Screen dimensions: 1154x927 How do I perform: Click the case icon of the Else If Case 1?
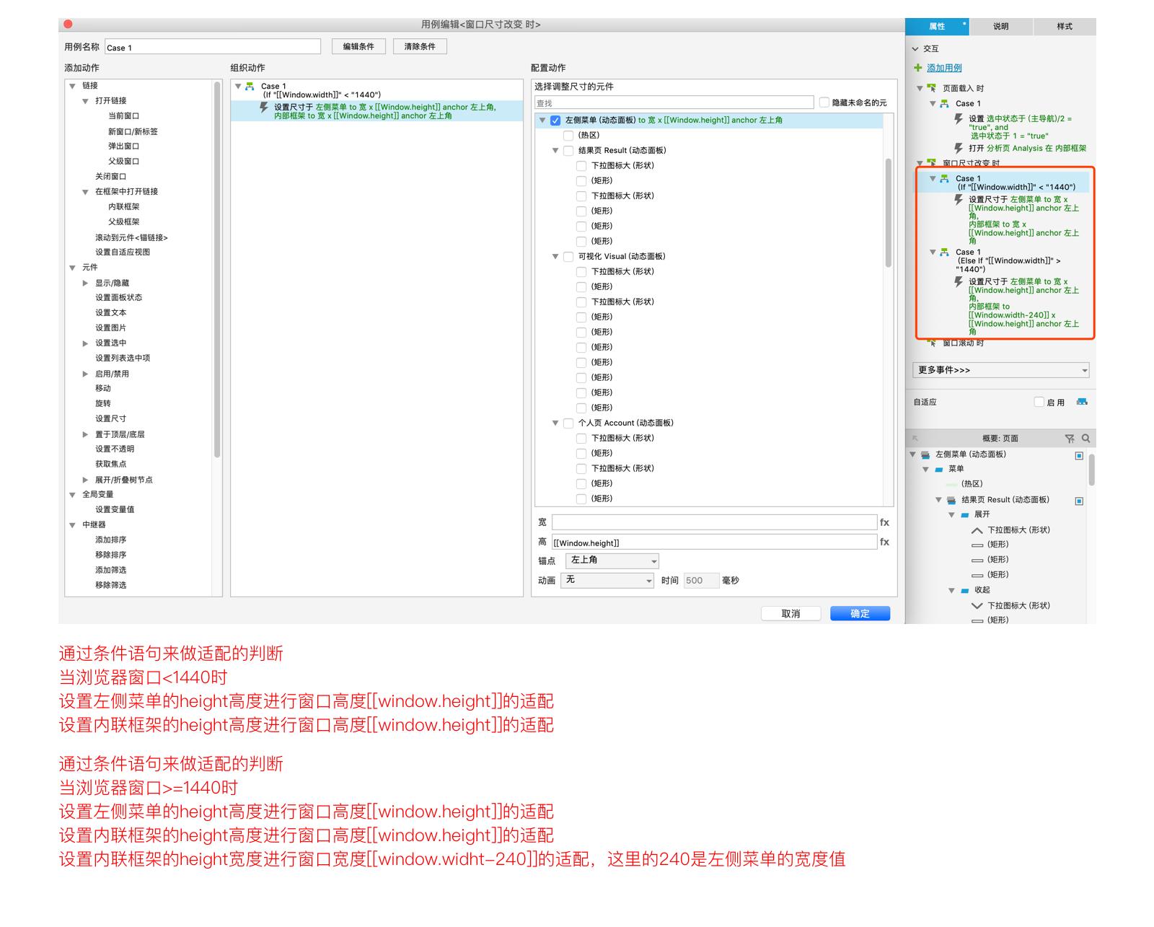pos(945,252)
